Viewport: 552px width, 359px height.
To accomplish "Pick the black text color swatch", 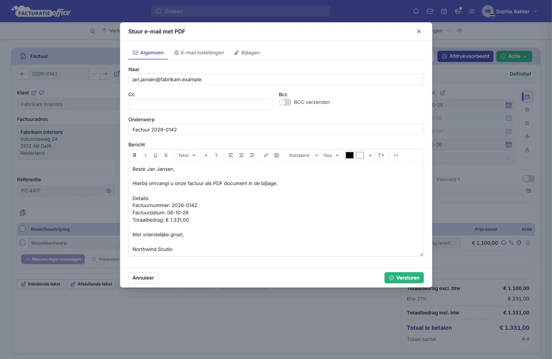I will tap(350, 155).
